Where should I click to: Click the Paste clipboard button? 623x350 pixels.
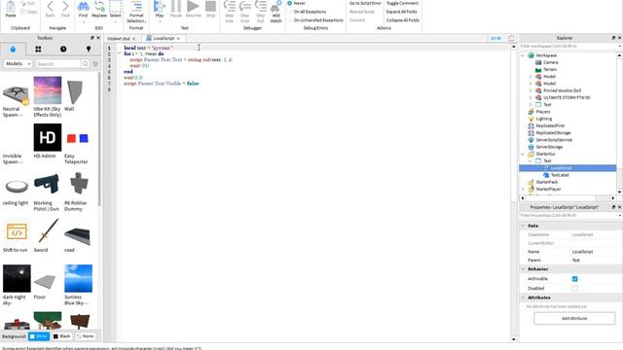point(11,9)
